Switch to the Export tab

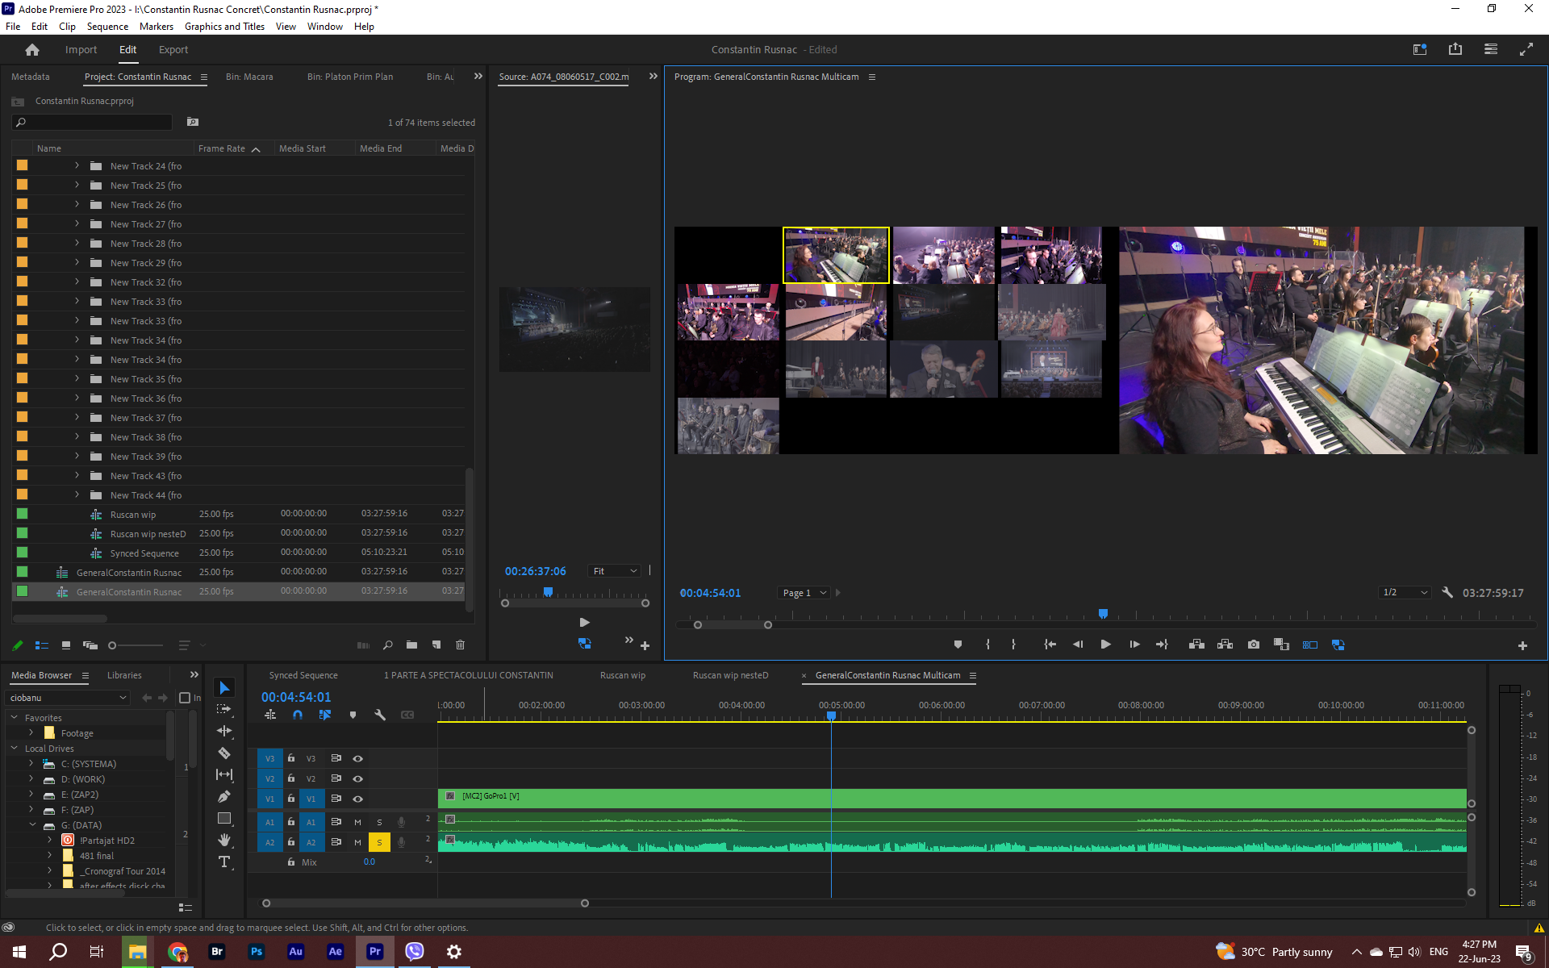[x=173, y=49]
